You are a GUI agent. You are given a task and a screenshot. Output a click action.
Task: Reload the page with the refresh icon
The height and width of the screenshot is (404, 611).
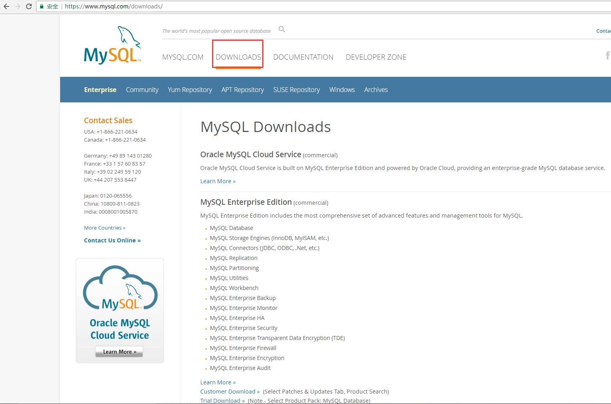29,6
